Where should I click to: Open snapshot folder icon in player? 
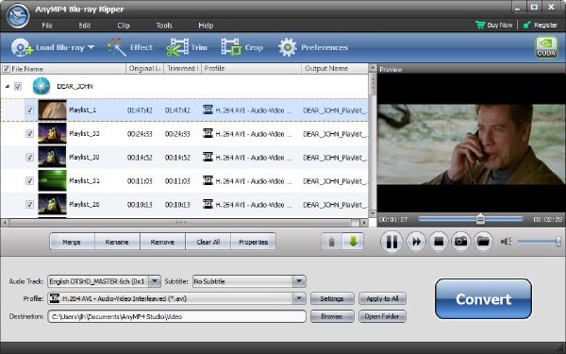tap(483, 241)
